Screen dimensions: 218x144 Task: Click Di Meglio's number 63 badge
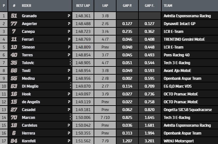14,86
